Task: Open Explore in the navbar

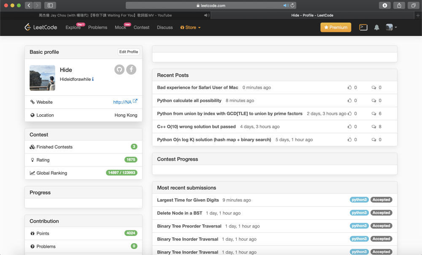Action: [x=73, y=27]
